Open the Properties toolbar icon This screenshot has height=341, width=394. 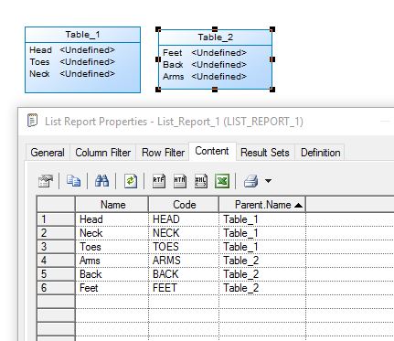click(46, 181)
